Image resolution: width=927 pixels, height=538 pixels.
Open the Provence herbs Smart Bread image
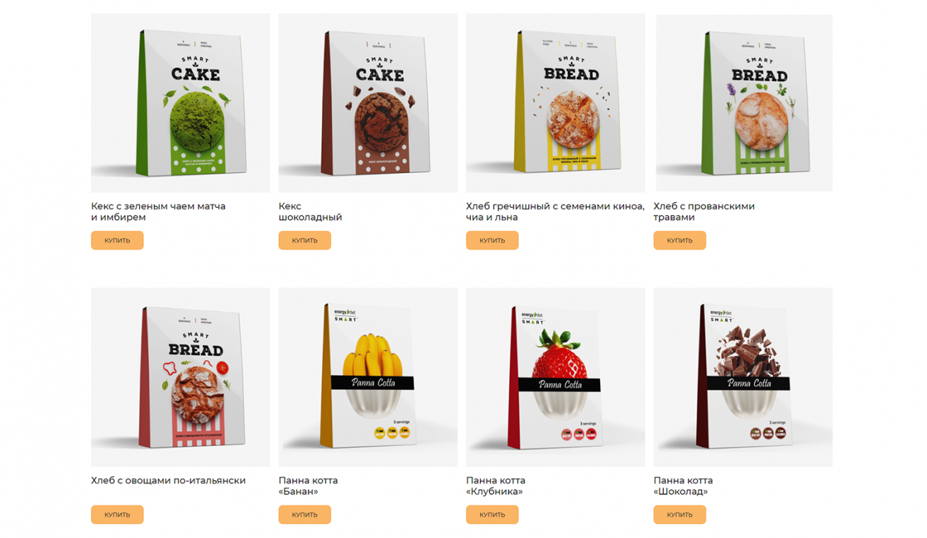click(743, 103)
